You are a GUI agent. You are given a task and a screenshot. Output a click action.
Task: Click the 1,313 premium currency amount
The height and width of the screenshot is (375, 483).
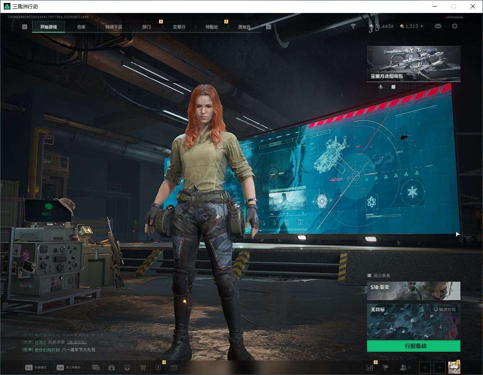point(411,26)
